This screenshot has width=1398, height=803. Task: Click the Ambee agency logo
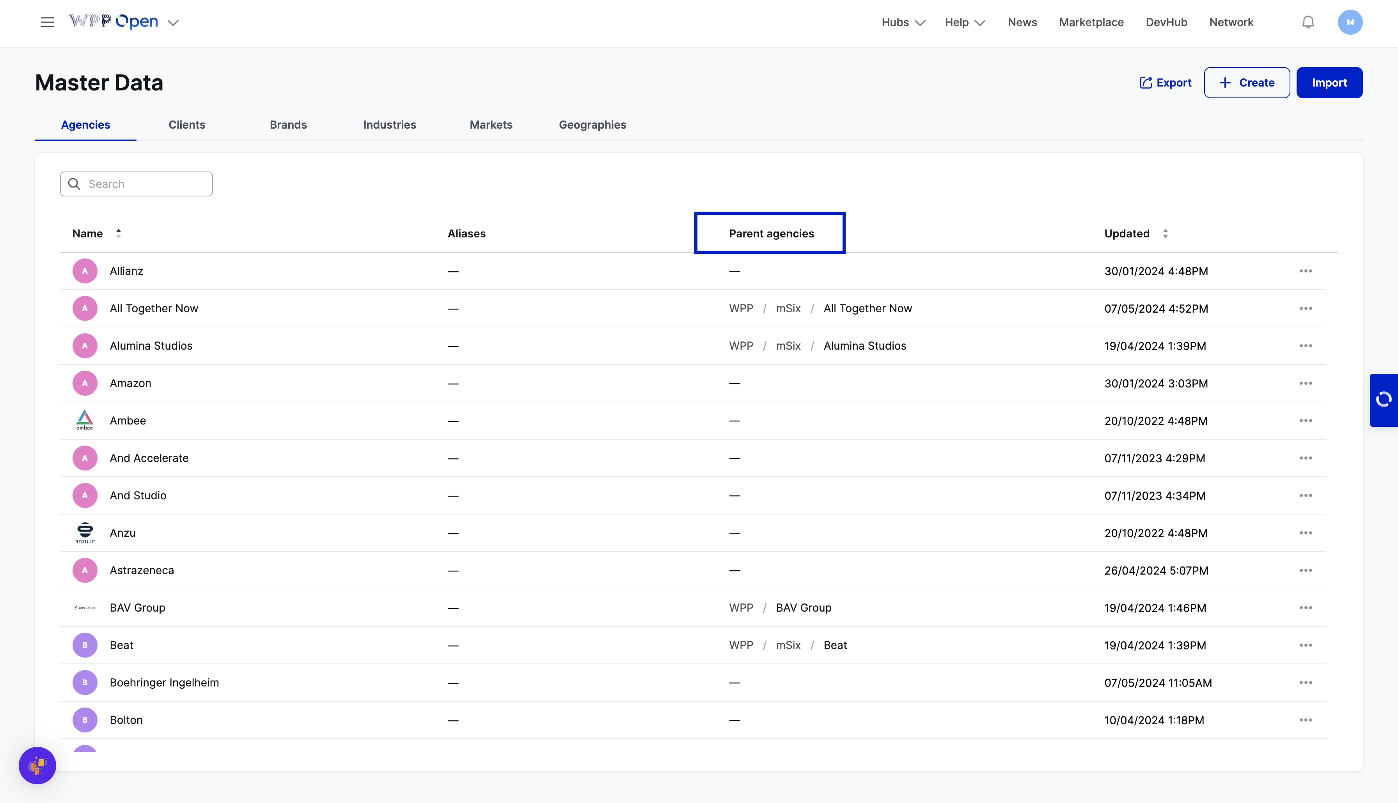click(x=84, y=420)
